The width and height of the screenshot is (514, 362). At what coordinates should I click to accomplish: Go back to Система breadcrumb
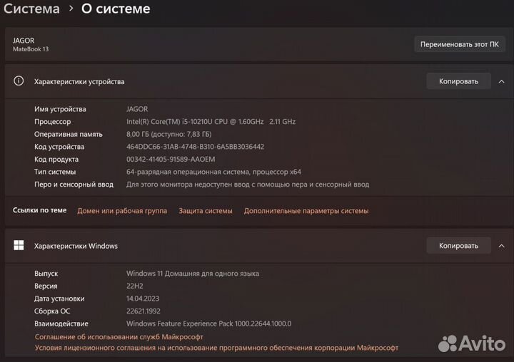pyautogui.click(x=32, y=9)
